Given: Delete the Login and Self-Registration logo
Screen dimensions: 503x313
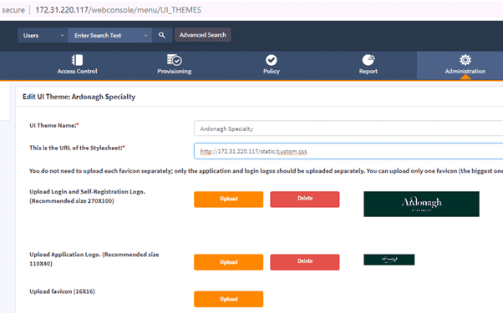Looking at the screenshot, I should (x=305, y=199).
